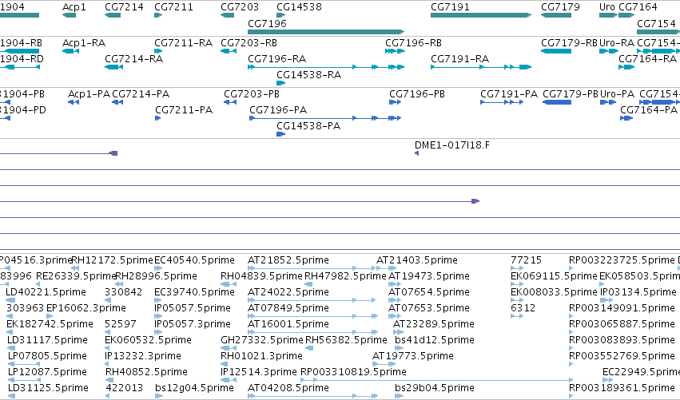Select the CG7164 gene label
Screen dimensions: 680x400
point(638,7)
